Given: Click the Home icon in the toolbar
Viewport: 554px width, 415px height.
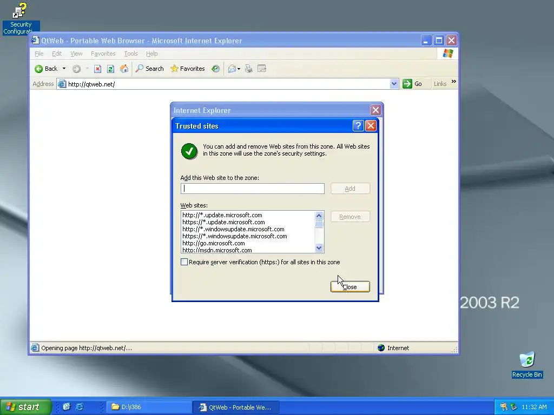Looking at the screenshot, I should click(x=124, y=69).
